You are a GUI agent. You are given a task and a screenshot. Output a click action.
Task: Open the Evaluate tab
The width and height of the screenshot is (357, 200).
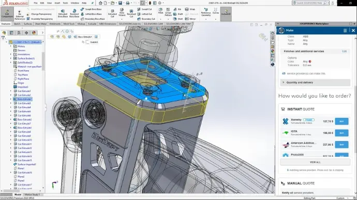[x=92, y=24]
